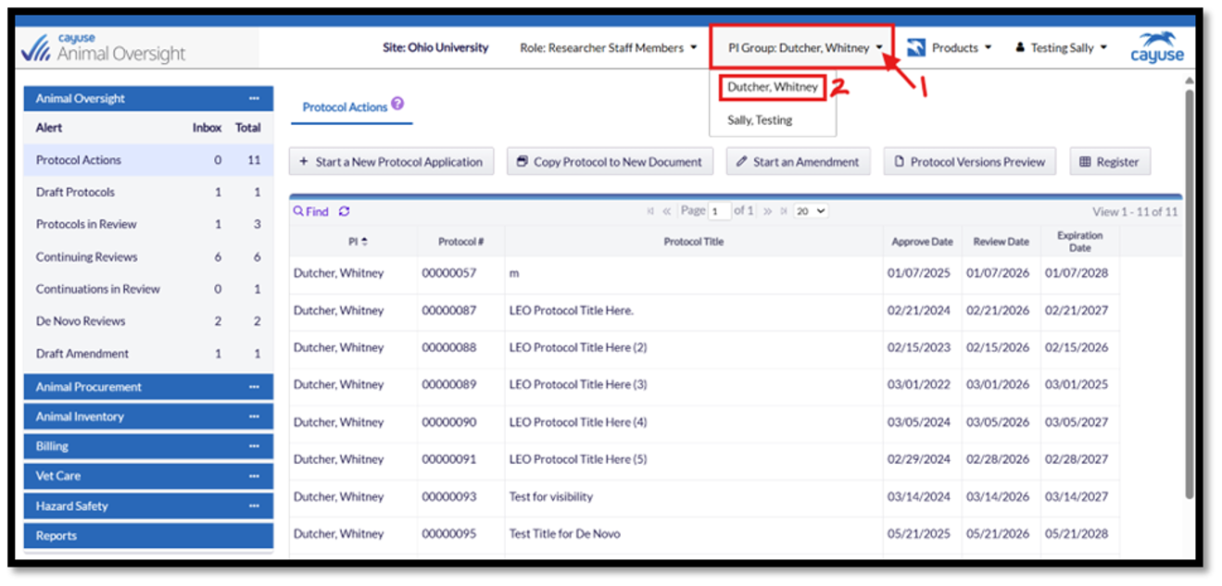Open Protocol Versions Preview

[970, 162]
